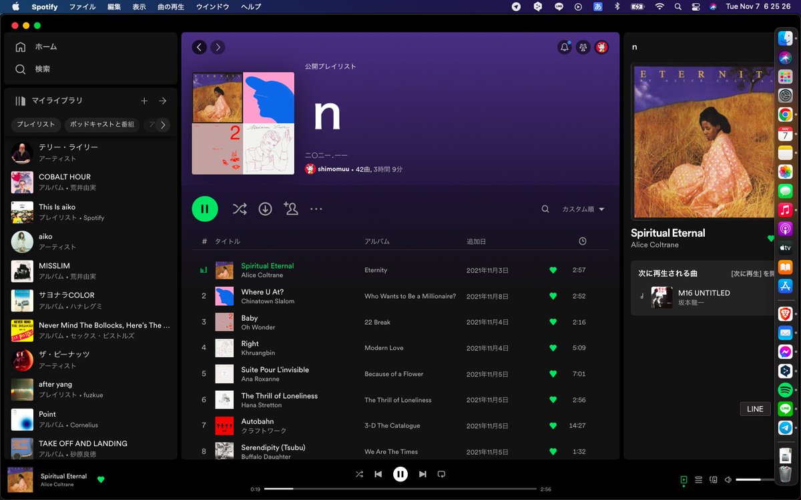Open the Home icon in the sidebar
The height and width of the screenshot is (500, 801).
(x=21, y=47)
